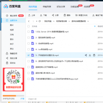Open 回收站 recycle bin
The width and height of the screenshot is (103, 103).
[x=13, y=63]
